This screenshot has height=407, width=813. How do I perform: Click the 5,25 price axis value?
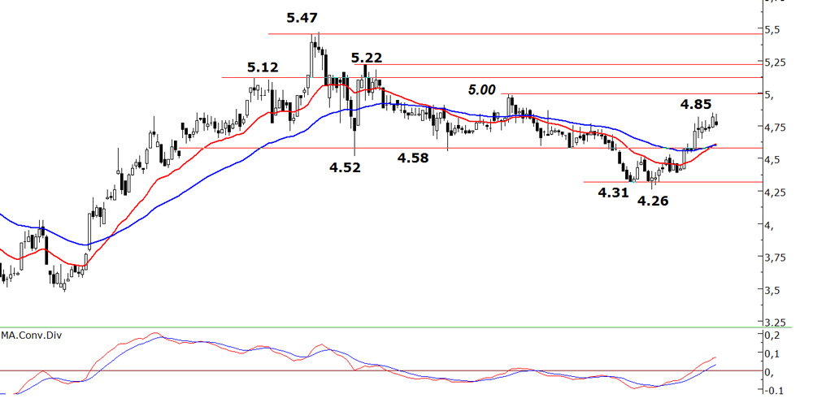pyautogui.click(x=775, y=63)
